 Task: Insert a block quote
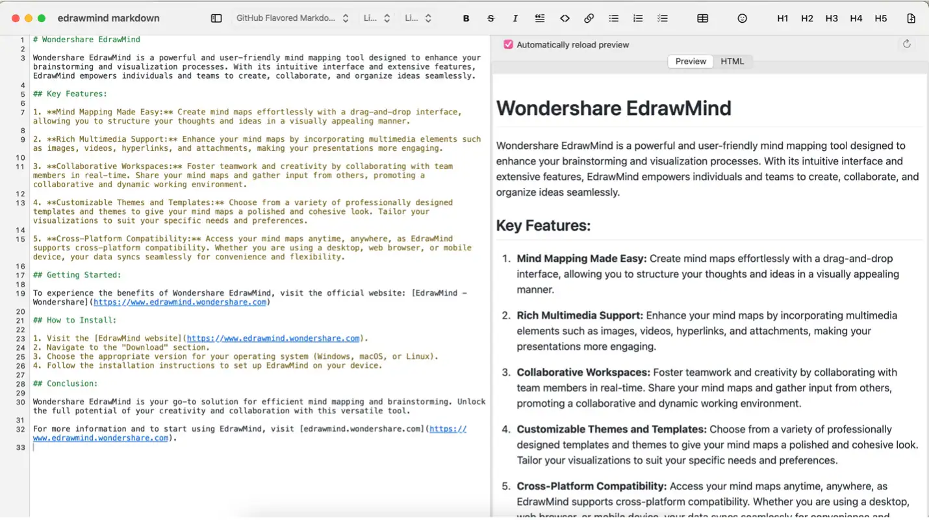tap(540, 18)
